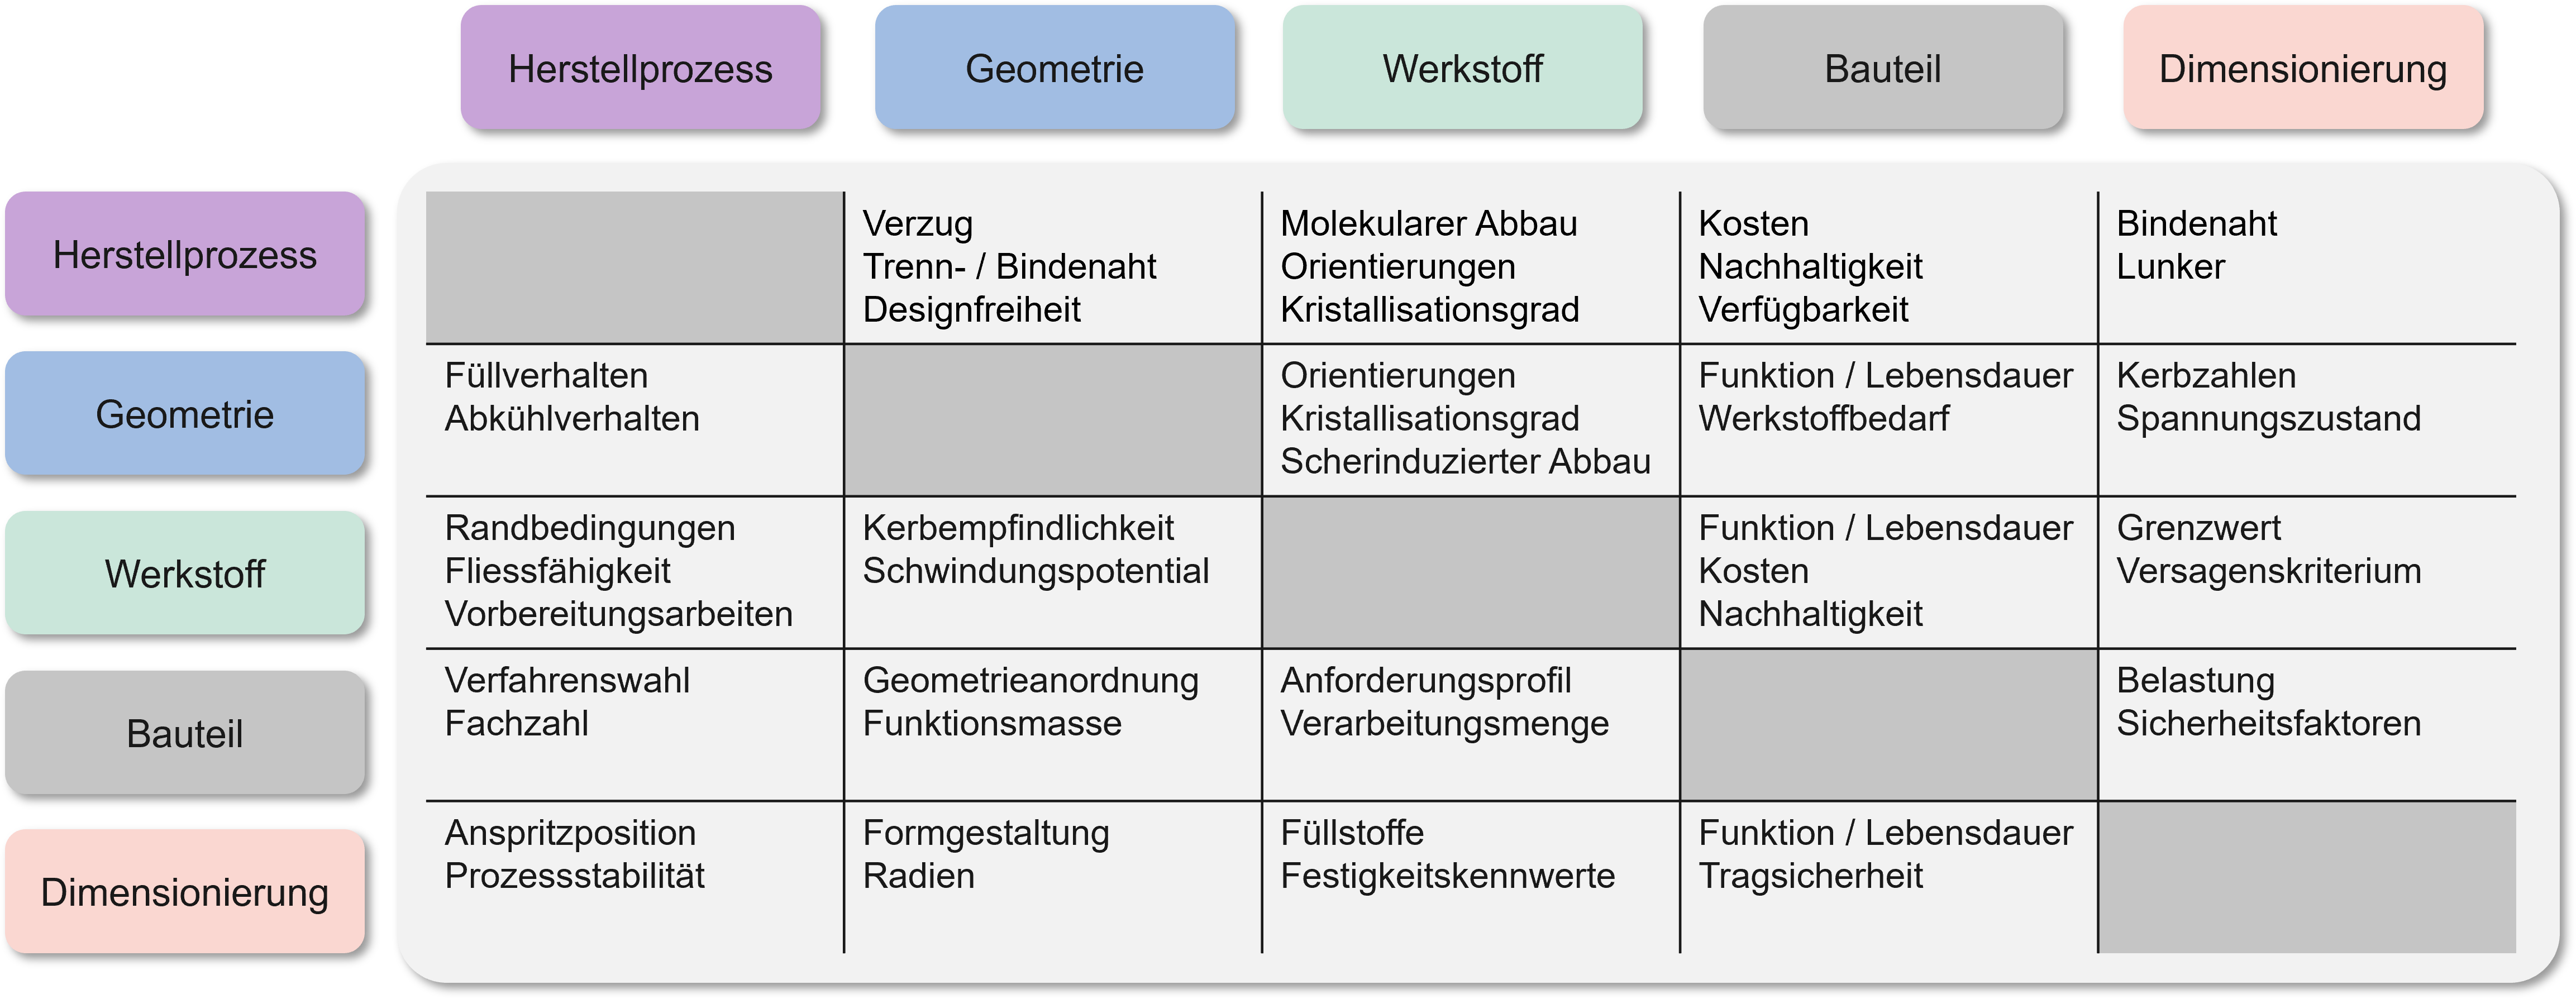
Task: Select the cell with Füllstoffe and Festigkeitskennwerte
Action: (x=1471, y=877)
